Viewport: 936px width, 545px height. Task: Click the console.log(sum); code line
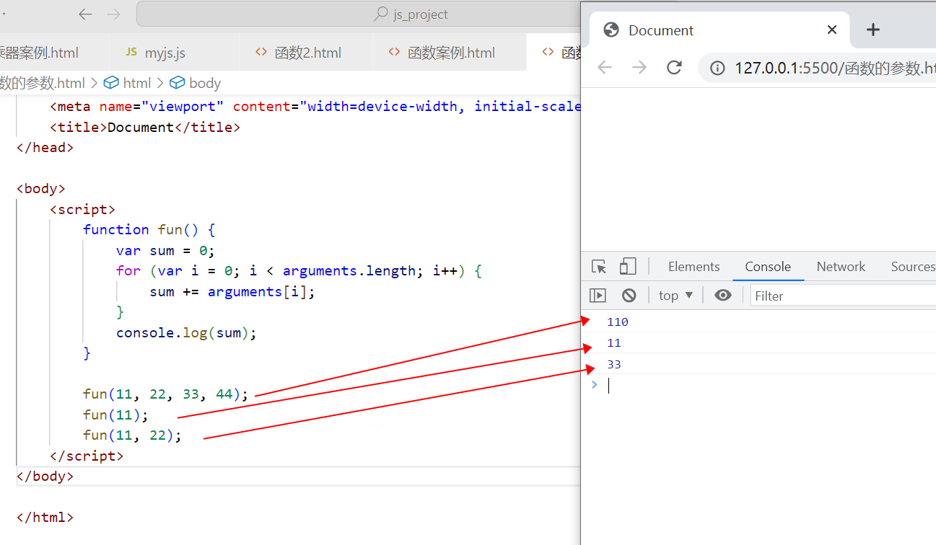click(x=186, y=333)
